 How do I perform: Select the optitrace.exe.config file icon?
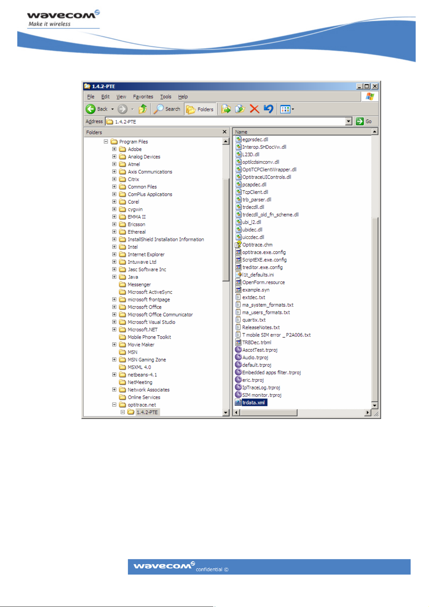point(238,252)
